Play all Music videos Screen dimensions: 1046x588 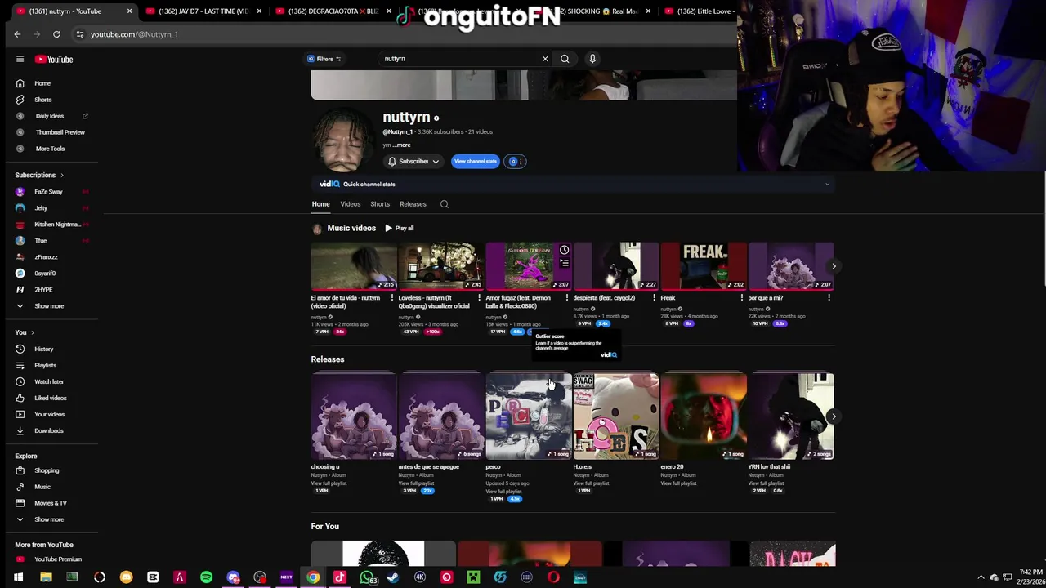[400, 229]
